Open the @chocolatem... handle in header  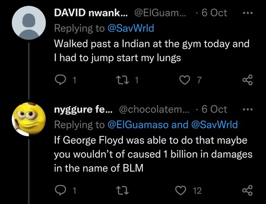154,109
